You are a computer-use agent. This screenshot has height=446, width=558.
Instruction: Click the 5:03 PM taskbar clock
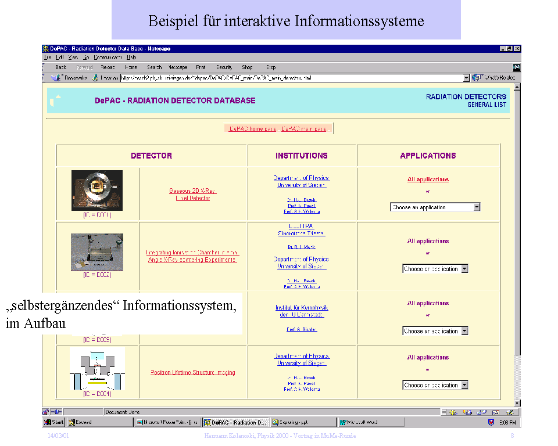507,423
